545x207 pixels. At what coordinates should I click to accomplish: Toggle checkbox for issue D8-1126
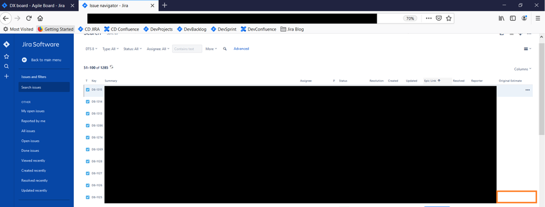tap(87, 185)
